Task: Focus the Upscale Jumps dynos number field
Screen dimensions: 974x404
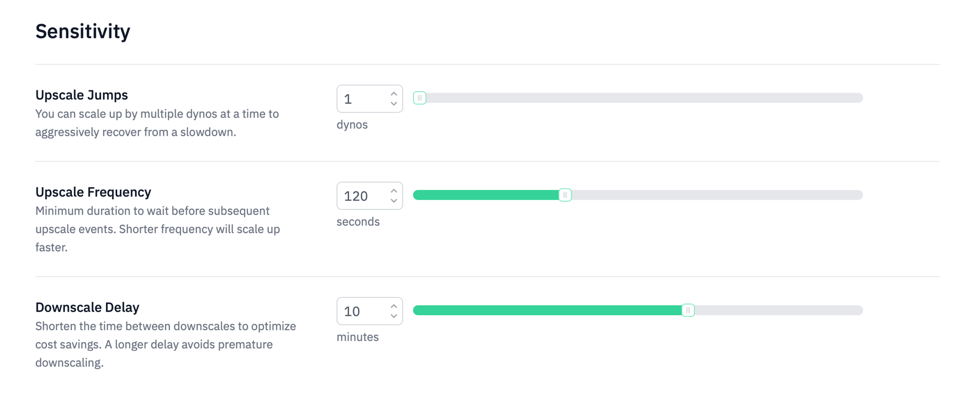Action: click(x=361, y=99)
